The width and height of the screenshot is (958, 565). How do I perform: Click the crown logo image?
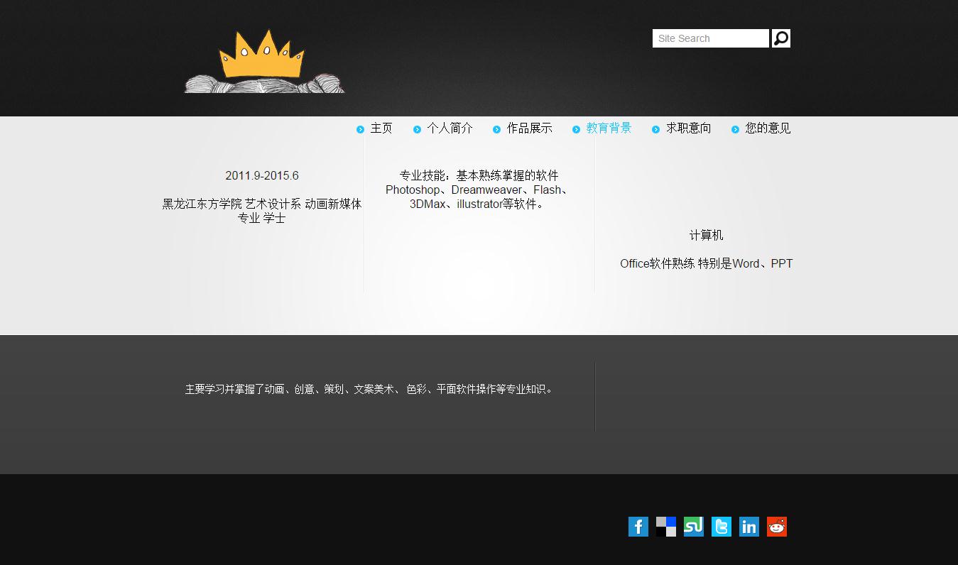pyautogui.click(x=264, y=62)
